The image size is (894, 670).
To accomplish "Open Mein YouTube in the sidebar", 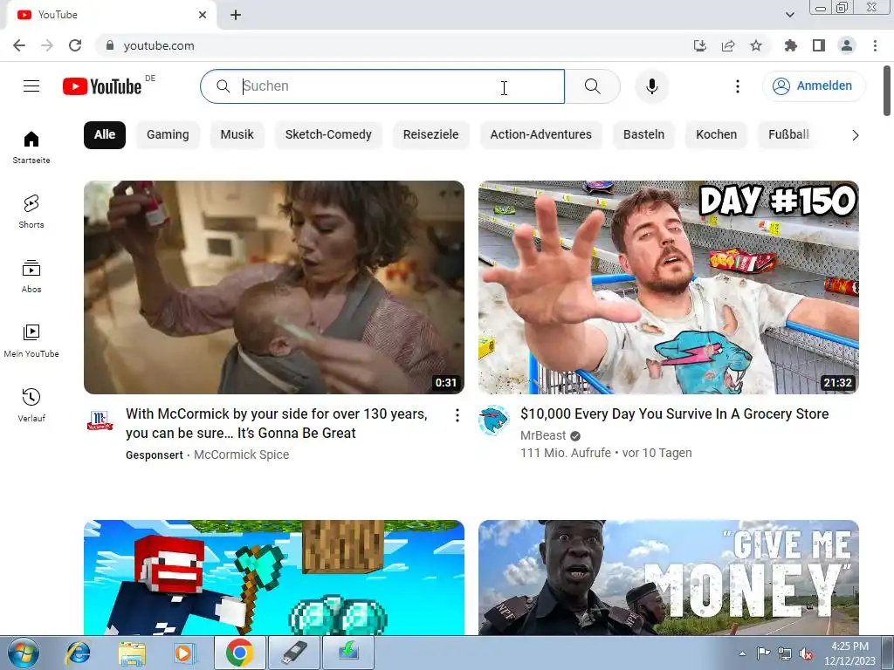I will [x=31, y=341].
